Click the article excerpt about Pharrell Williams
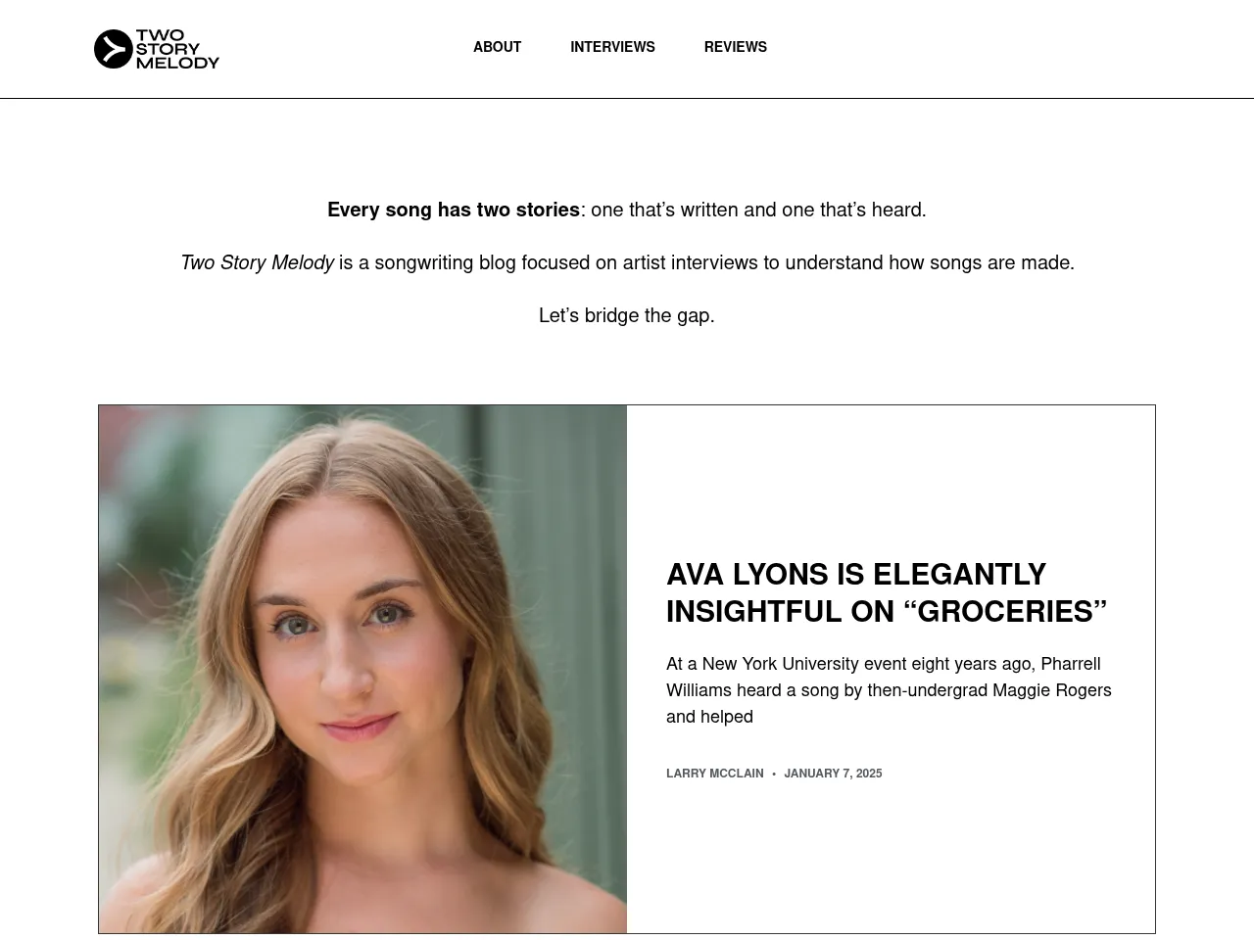Image resolution: width=1254 pixels, height=940 pixels. [x=889, y=690]
